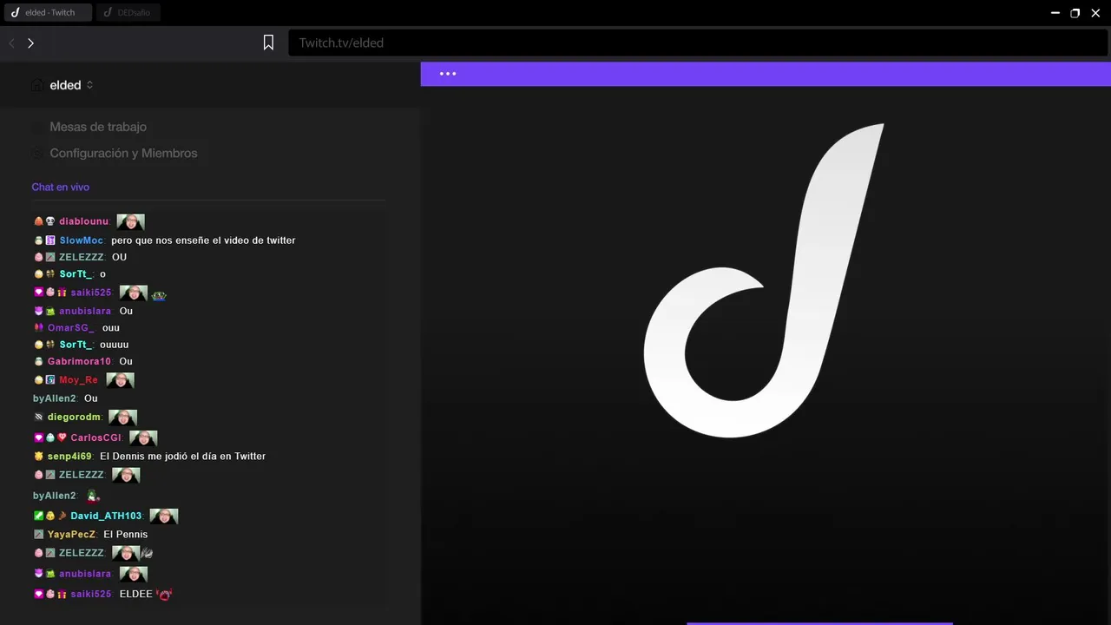The height and width of the screenshot is (625, 1111).
Task: Open the three-dot menu on purple bar
Action: (x=448, y=74)
